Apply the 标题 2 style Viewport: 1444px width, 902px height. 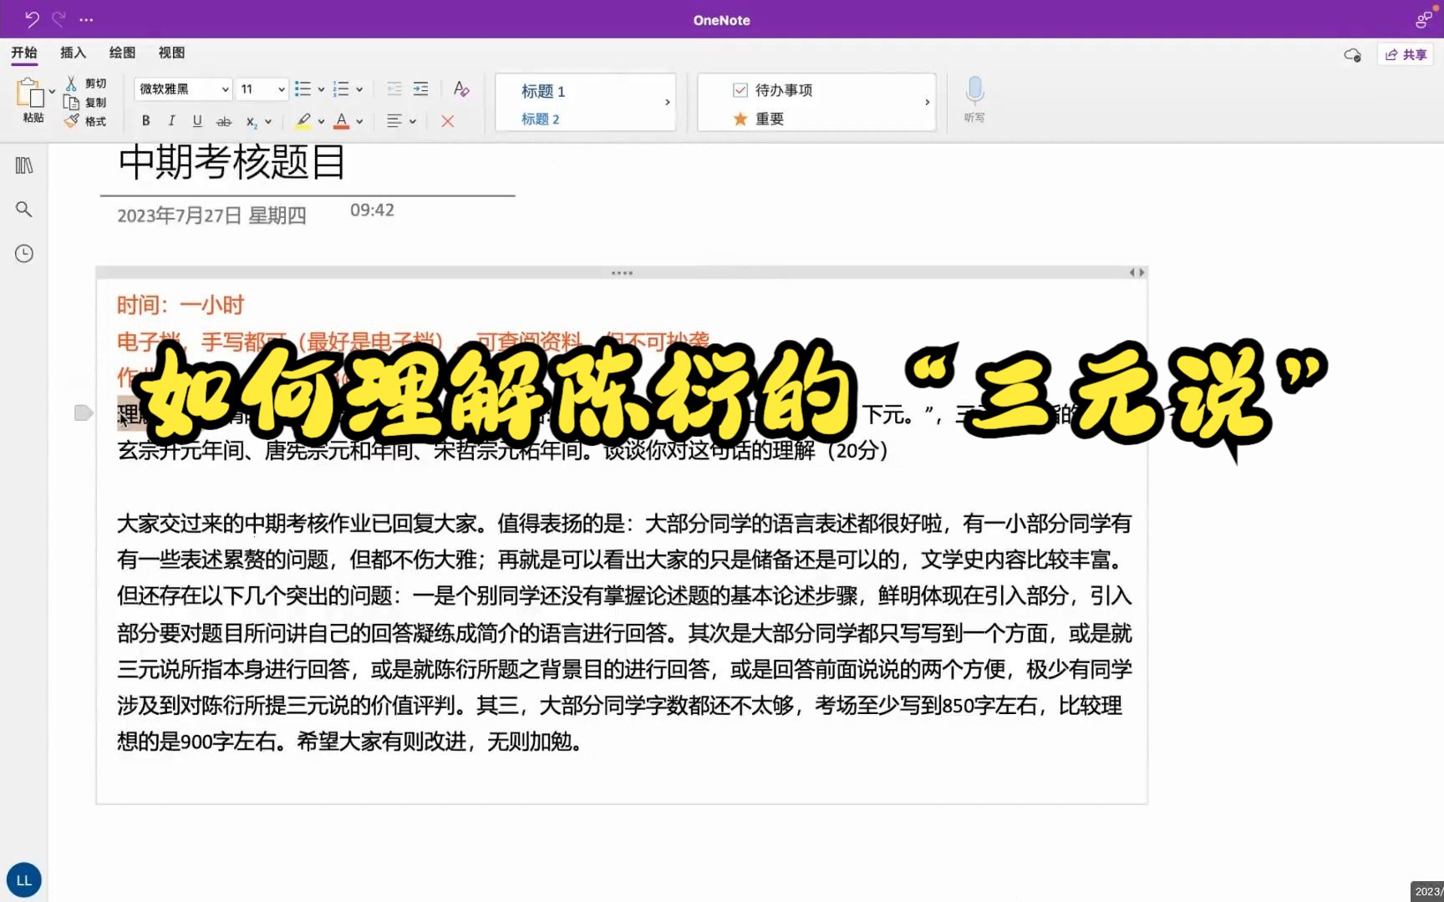541,119
